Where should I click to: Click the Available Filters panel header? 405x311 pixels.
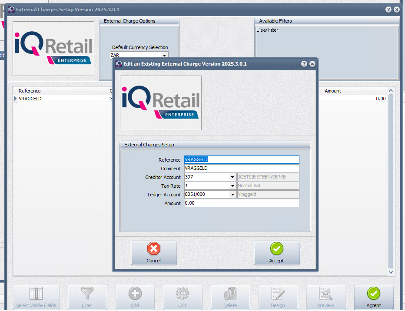tap(327, 21)
